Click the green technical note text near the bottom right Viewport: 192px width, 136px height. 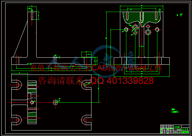click(x=175, y=111)
